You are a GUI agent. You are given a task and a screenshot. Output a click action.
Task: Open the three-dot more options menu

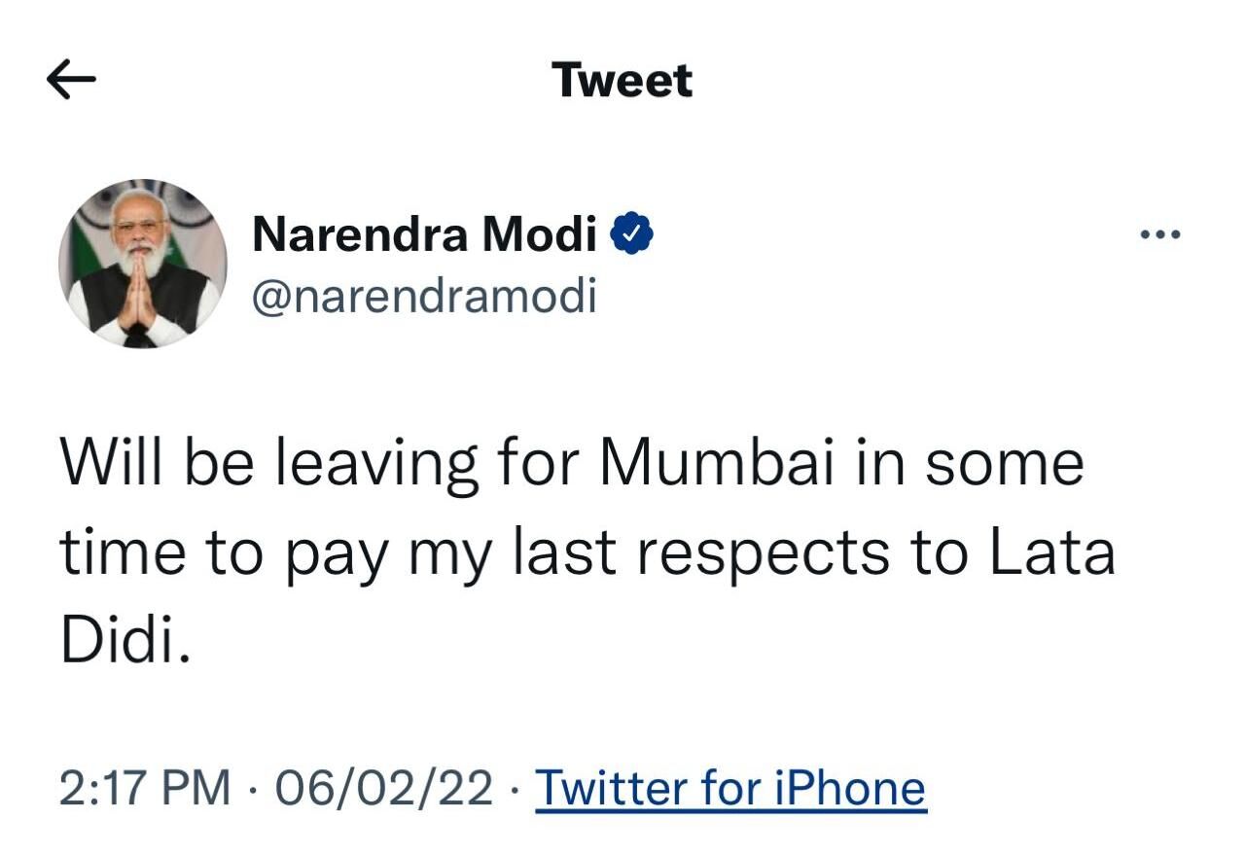(1160, 234)
